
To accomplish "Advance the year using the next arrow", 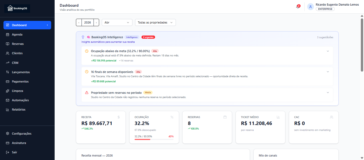I will 96,22.
